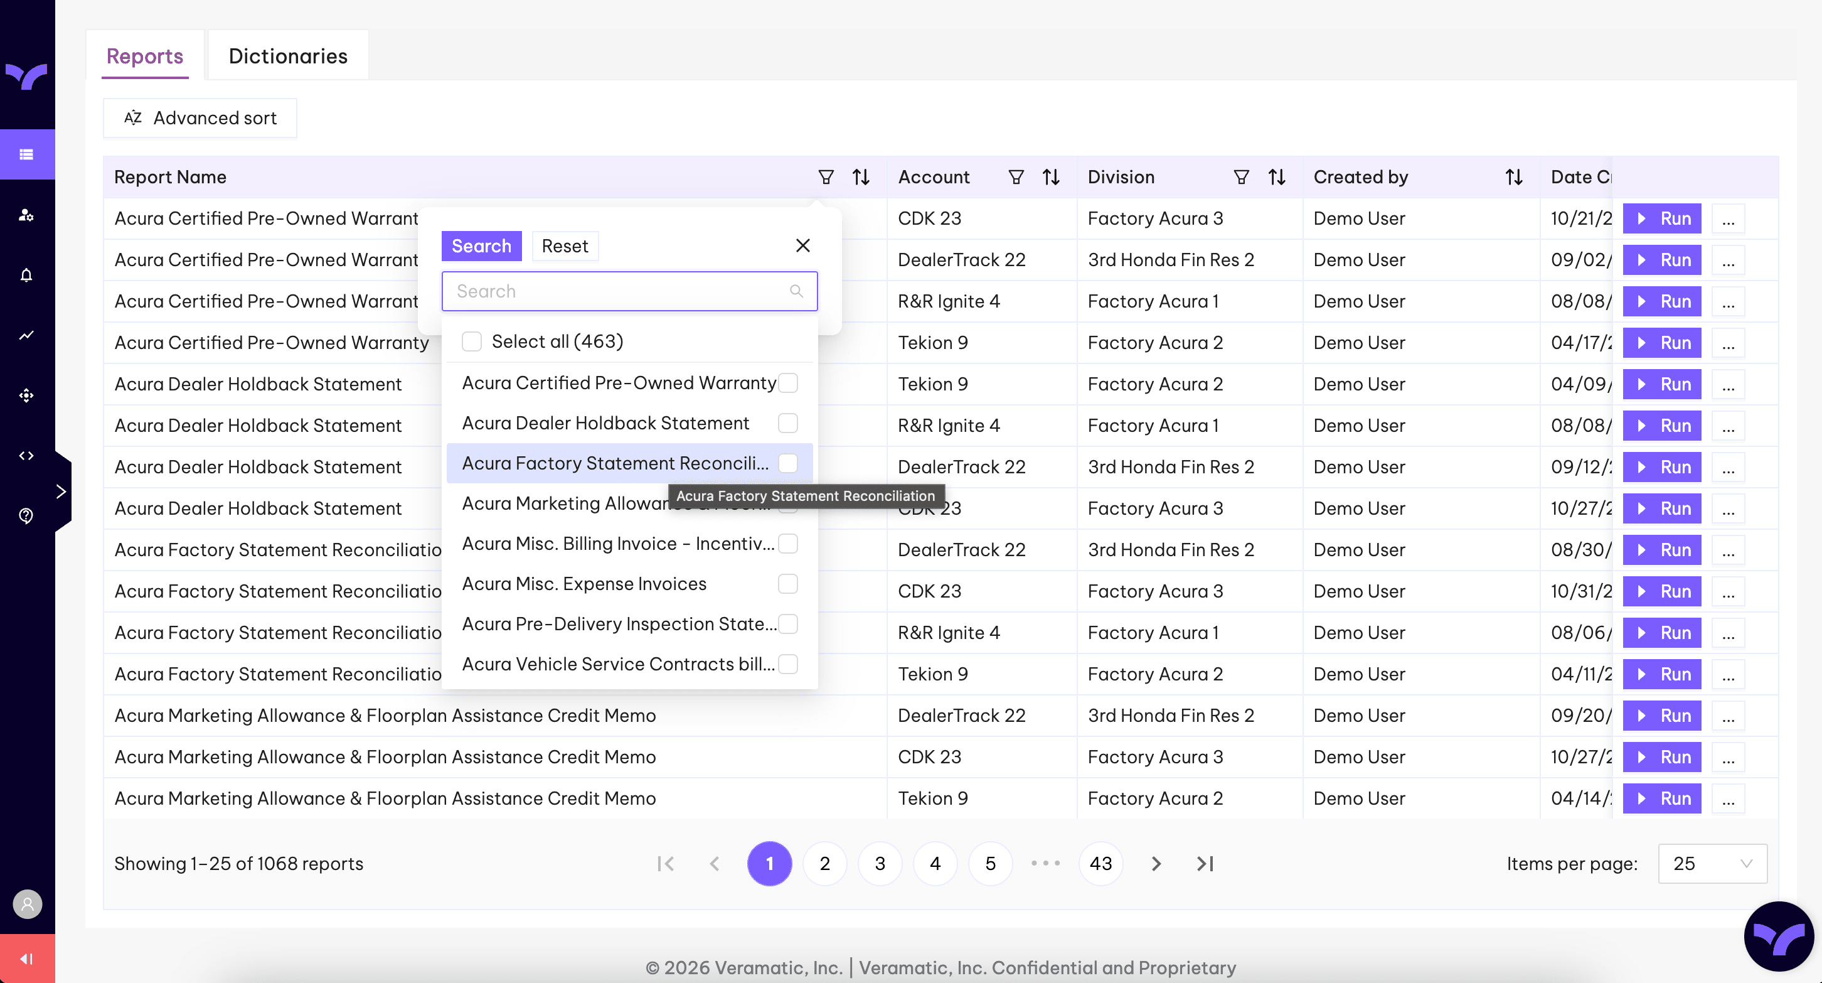
Task: Sort by Created by column
Action: (1513, 177)
